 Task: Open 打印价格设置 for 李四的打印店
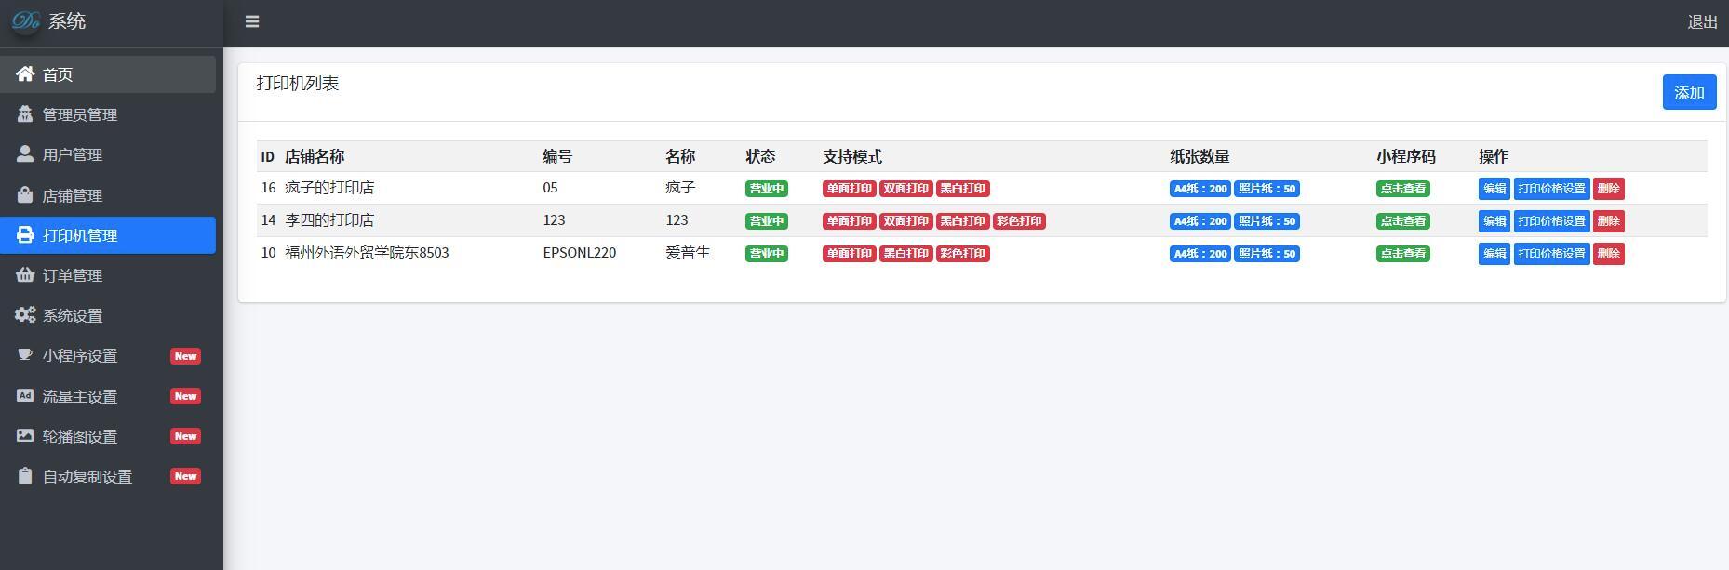[1551, 221]
